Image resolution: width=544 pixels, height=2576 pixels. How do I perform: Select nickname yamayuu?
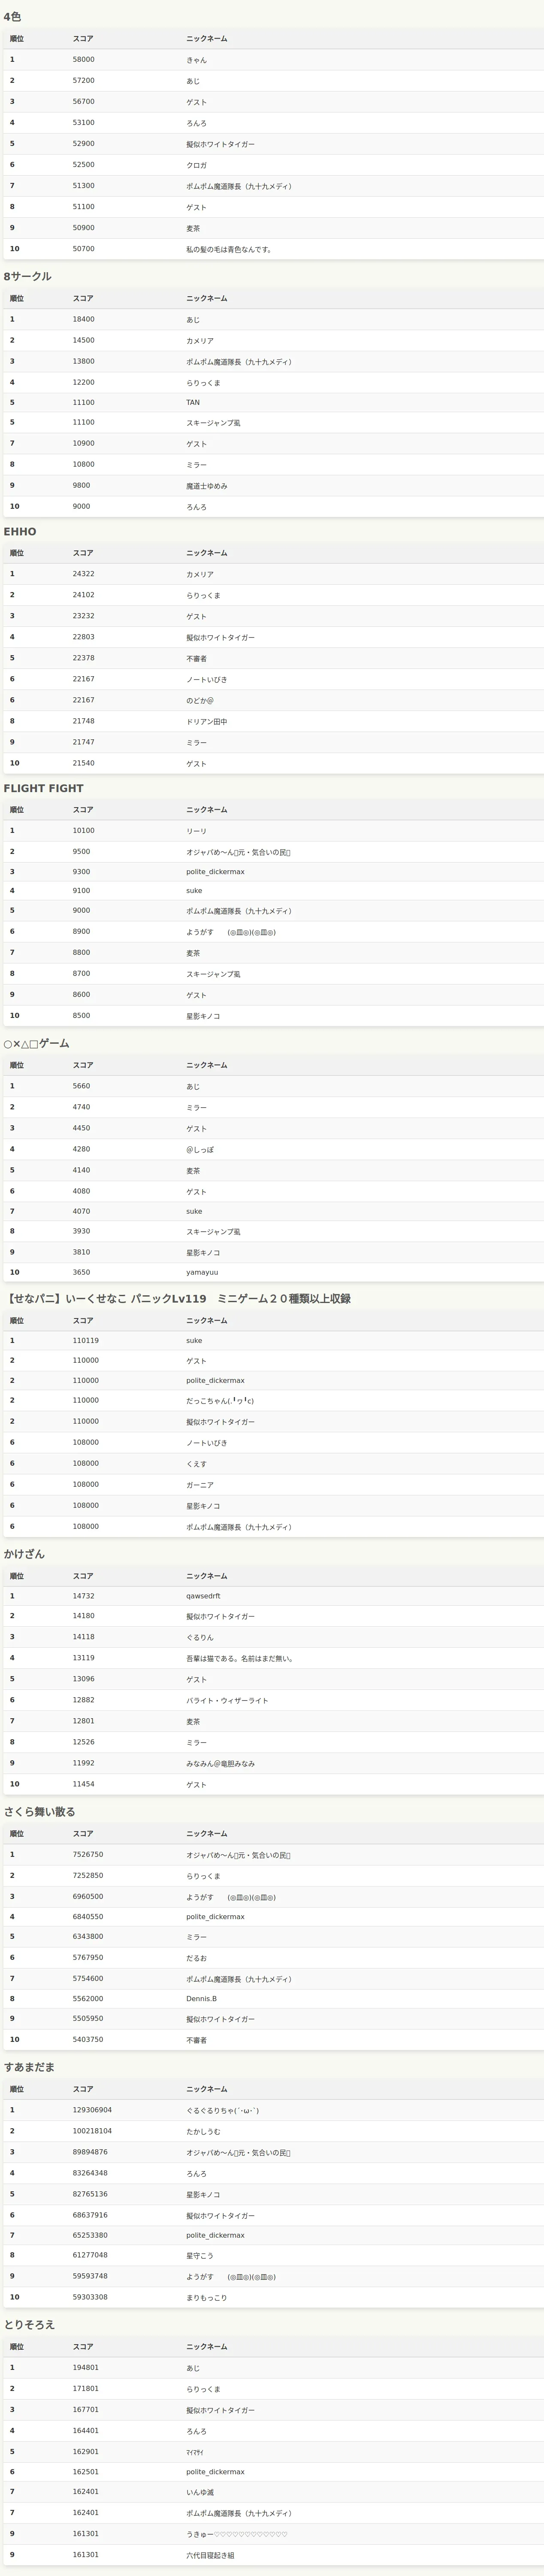(202, 1272)
